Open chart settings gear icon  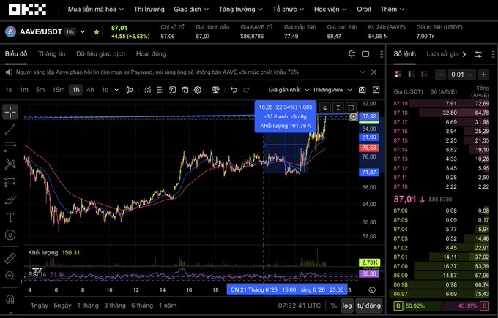[x=198, y=90]
